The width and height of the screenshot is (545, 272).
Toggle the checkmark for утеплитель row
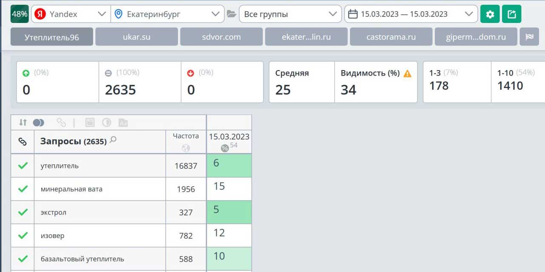click(x=23, y=165)
